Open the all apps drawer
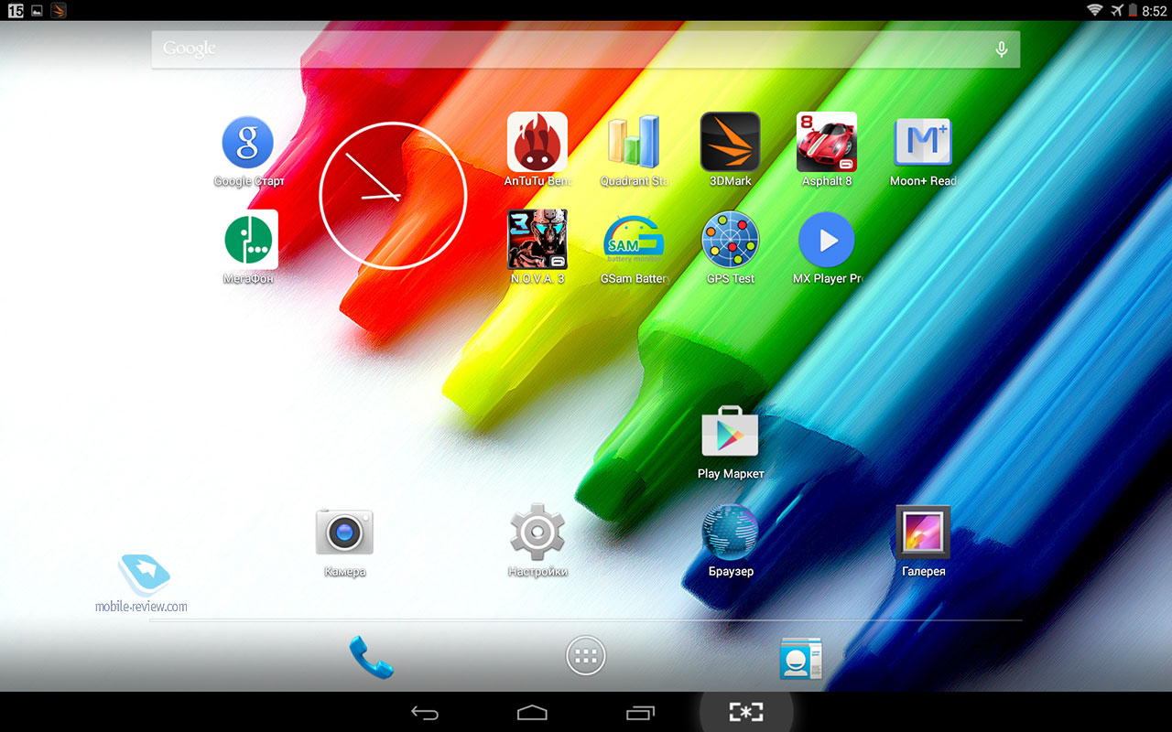Image resolution: width=1172 pixels, height=732 pixels. [x=586, y=656]
